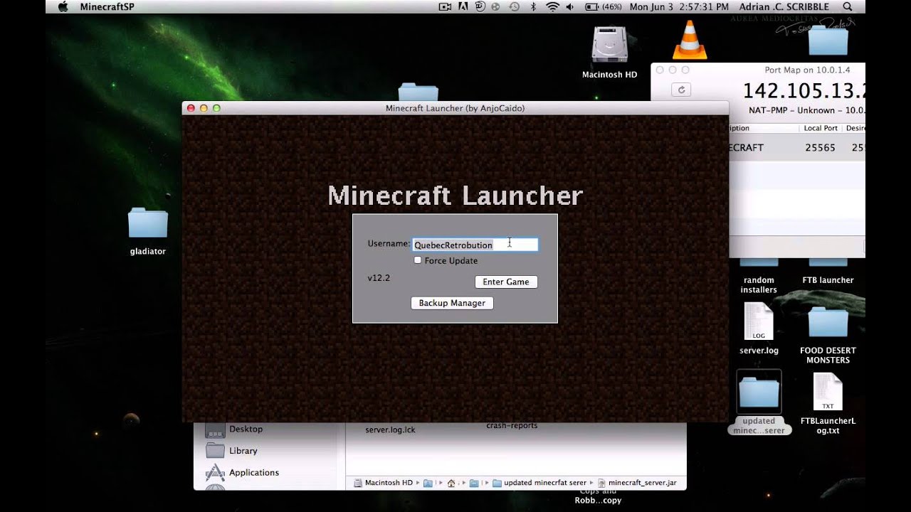Click the Enter Game button
The height and width of the screenshot is (512, 911).
pos(506,282)
